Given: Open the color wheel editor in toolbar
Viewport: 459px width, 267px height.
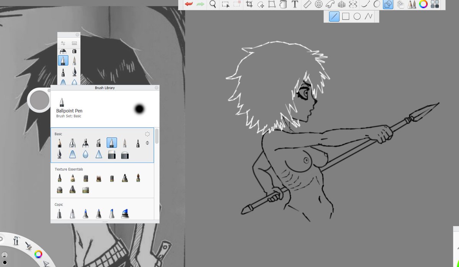Looking at the screenshot, I should click(423, 5).
